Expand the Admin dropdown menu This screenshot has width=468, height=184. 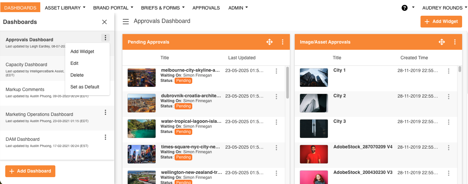tap(238, 8)
